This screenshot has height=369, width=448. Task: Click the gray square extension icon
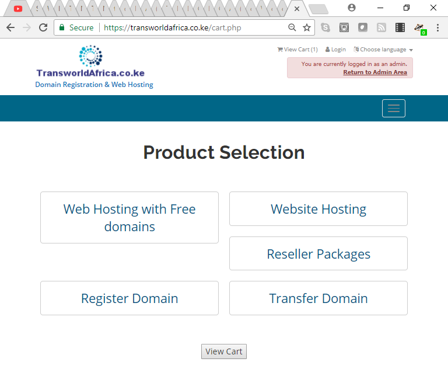coord(363,27)
